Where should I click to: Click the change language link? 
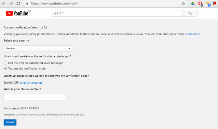click(x=31, y=83)
